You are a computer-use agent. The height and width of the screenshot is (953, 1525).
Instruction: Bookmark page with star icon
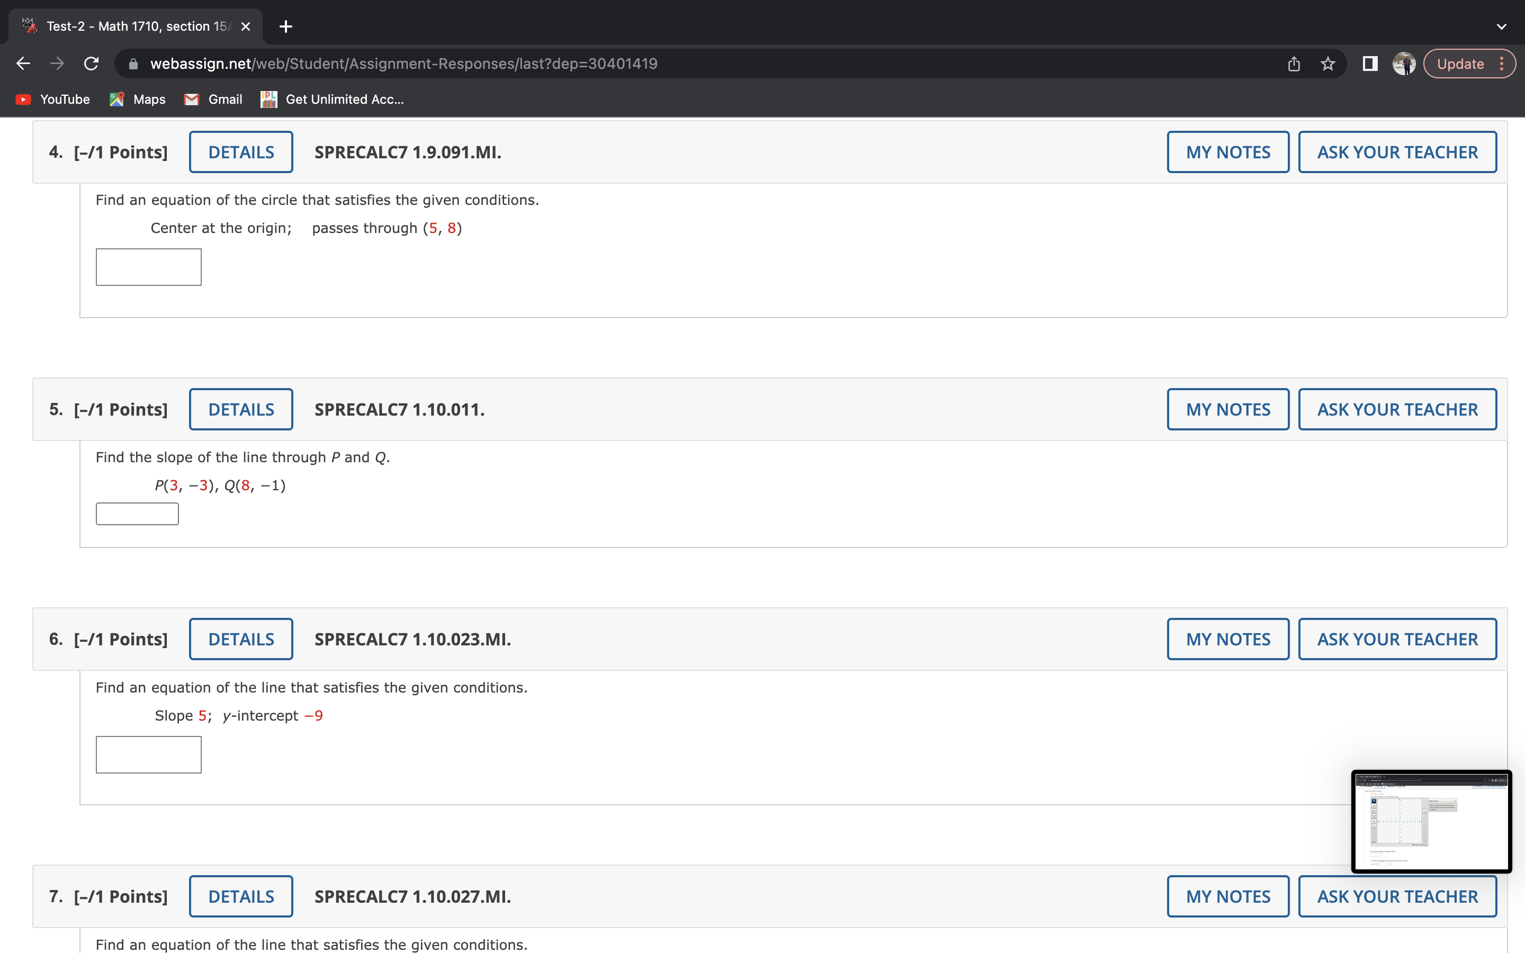pos(1328,64)
